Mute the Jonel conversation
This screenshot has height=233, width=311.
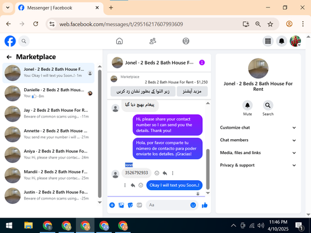pyautogui.click(x=248, y=106)
